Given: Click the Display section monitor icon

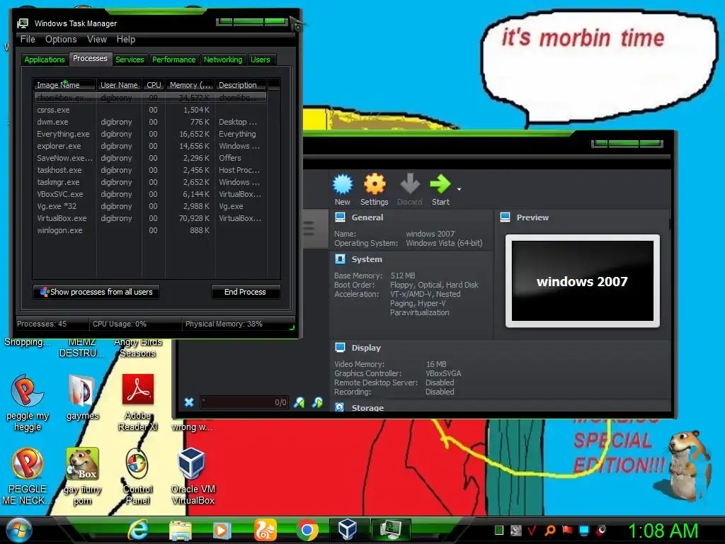Looking at the screenshot, I should 341,347.
